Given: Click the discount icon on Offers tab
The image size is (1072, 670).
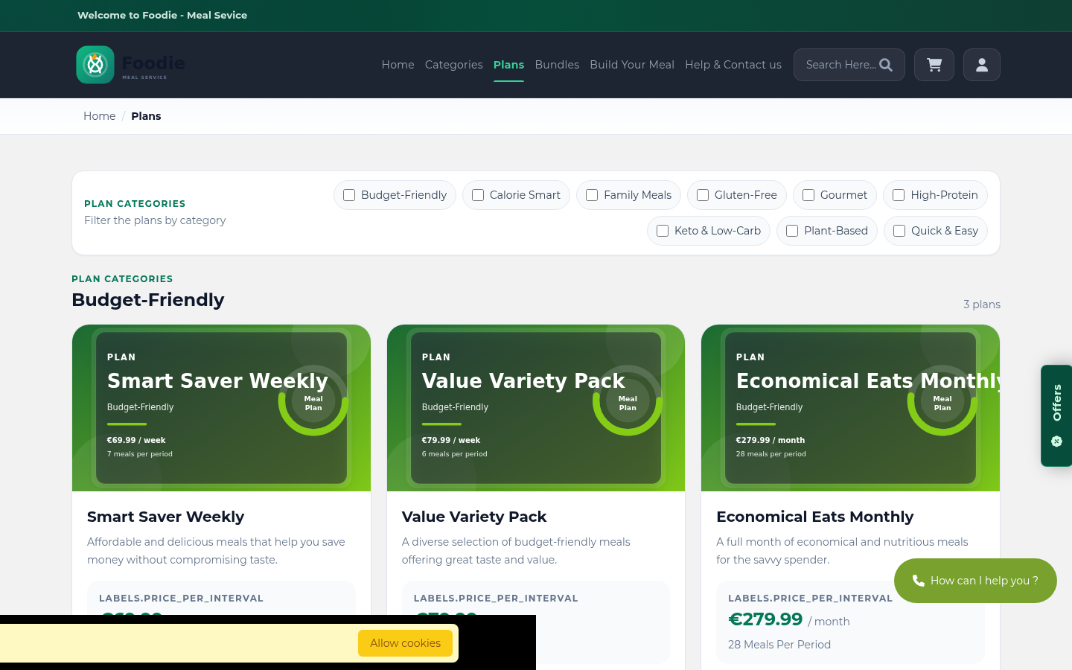Looking at the screenshot, I should (x=1056, y=441).
